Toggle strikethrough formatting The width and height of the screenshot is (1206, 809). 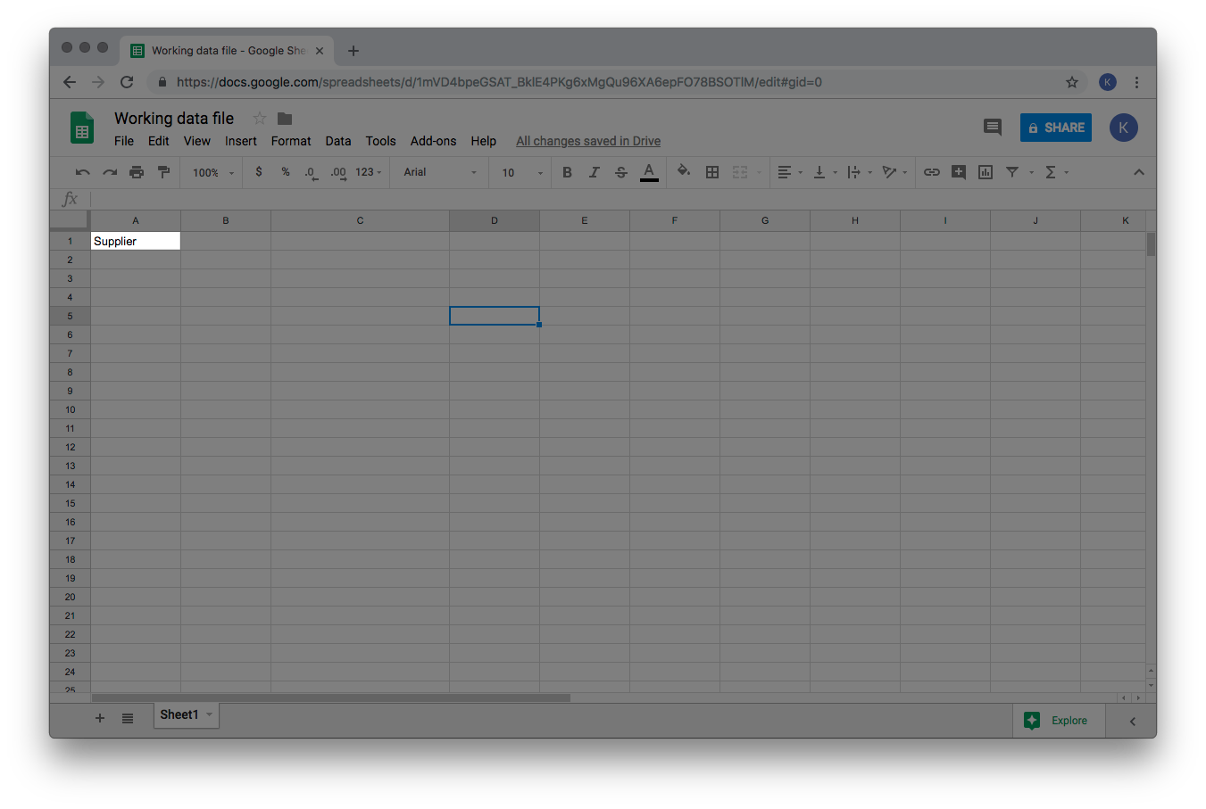621,172
